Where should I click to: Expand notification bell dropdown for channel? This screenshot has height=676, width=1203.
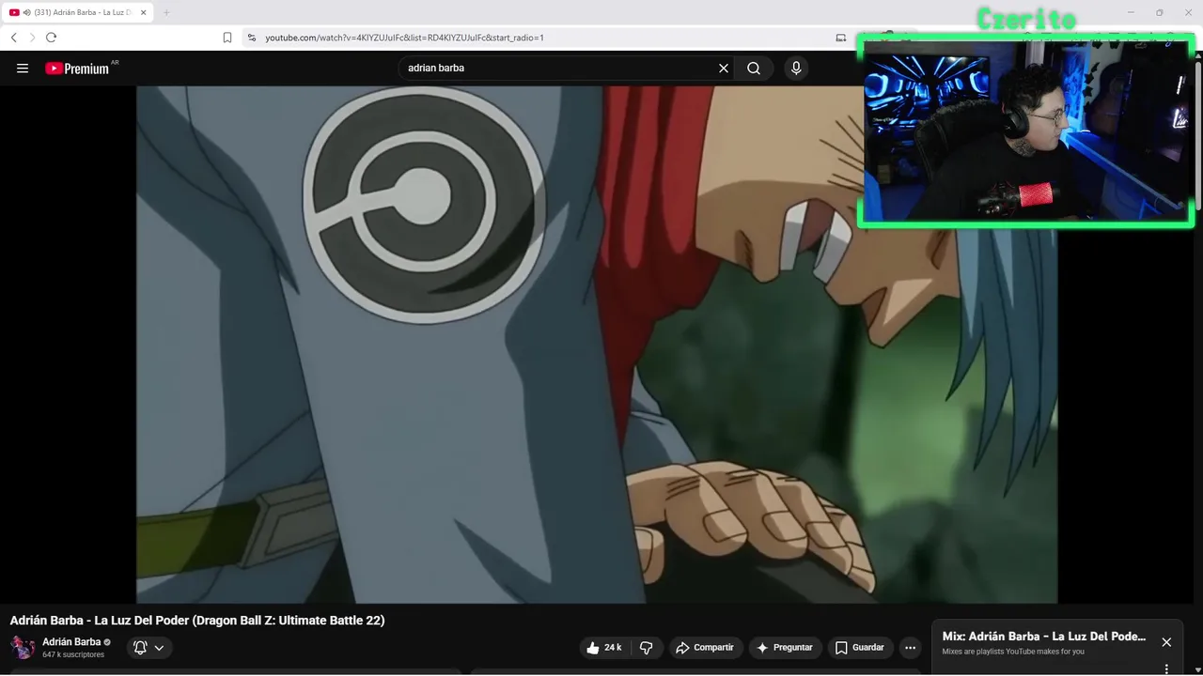pyautogui.click(x=149, y=648)
